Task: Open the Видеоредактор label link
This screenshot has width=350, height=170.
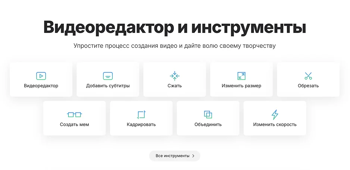Action: 41,86
